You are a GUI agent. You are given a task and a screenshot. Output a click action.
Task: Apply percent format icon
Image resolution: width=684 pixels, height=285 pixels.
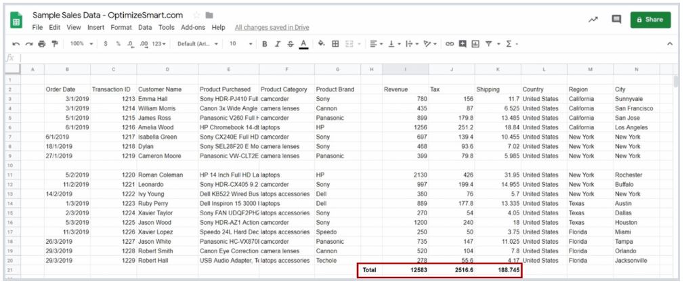click(x=118, y=44)
